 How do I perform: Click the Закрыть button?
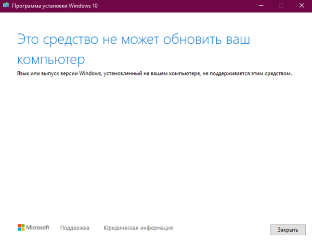click(288, 230)
